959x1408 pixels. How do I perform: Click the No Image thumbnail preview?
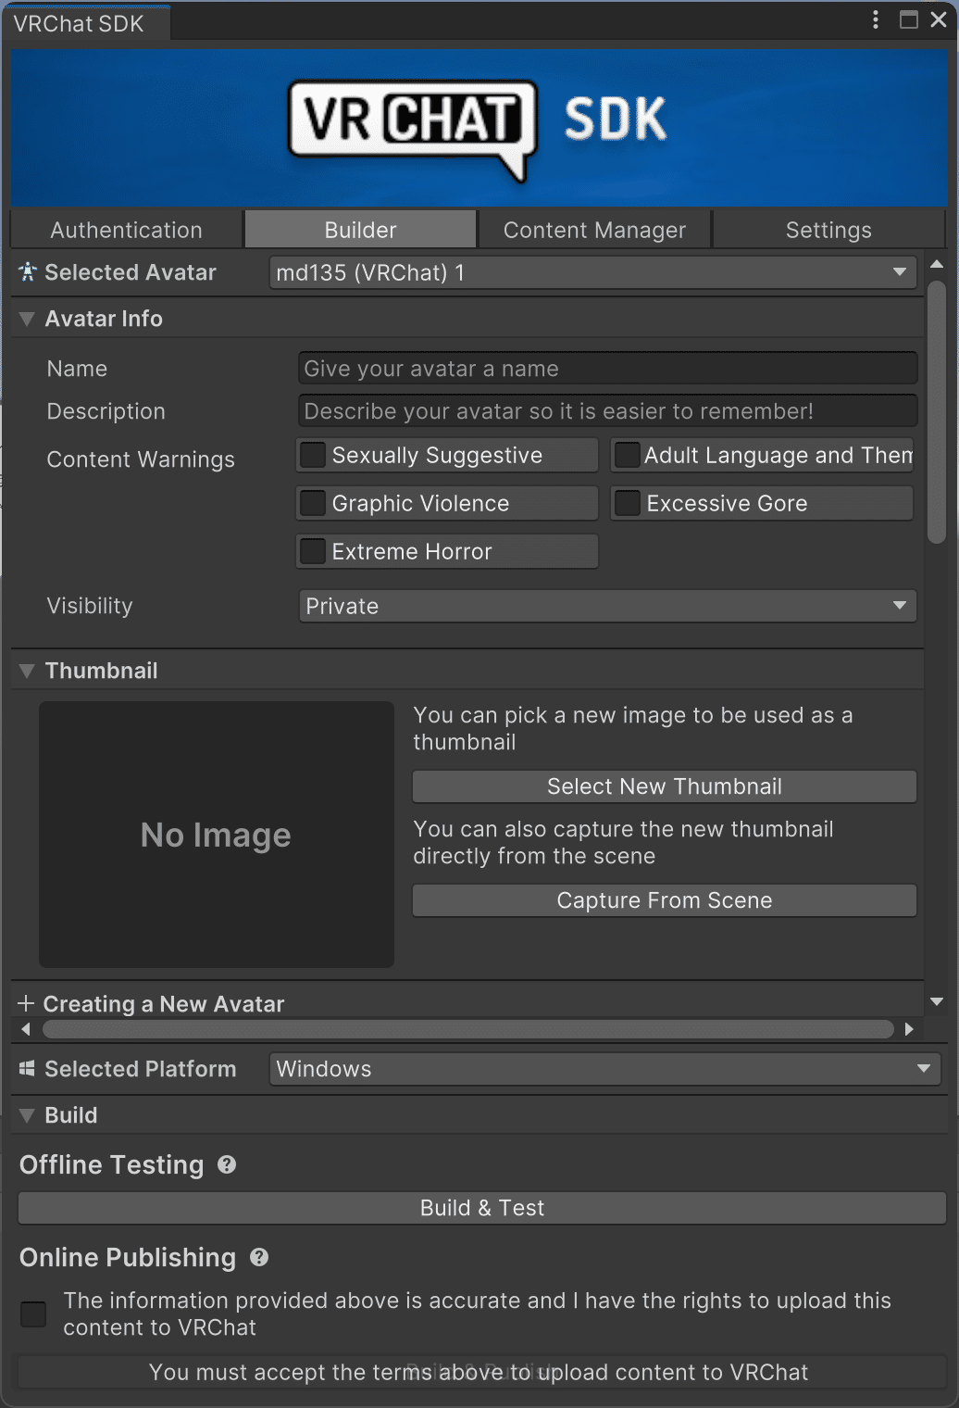217,835
